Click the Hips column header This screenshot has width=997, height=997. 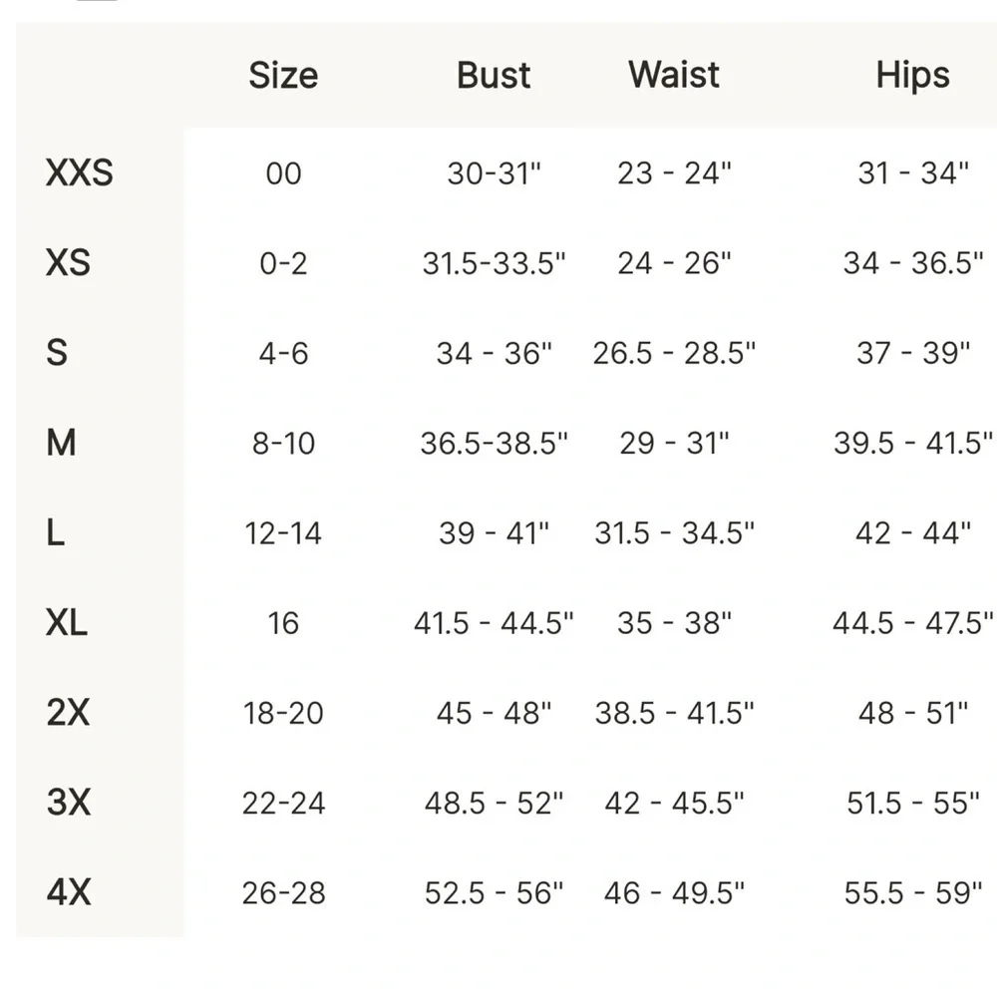[912, 76]
